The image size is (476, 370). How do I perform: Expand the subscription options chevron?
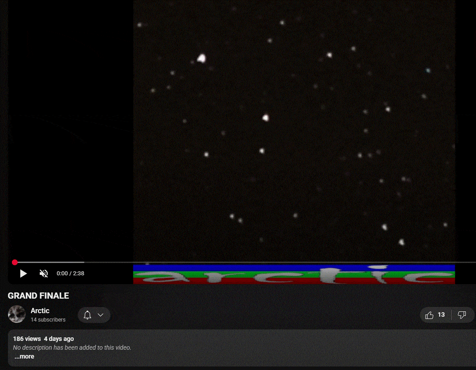[x=101, y=315]
